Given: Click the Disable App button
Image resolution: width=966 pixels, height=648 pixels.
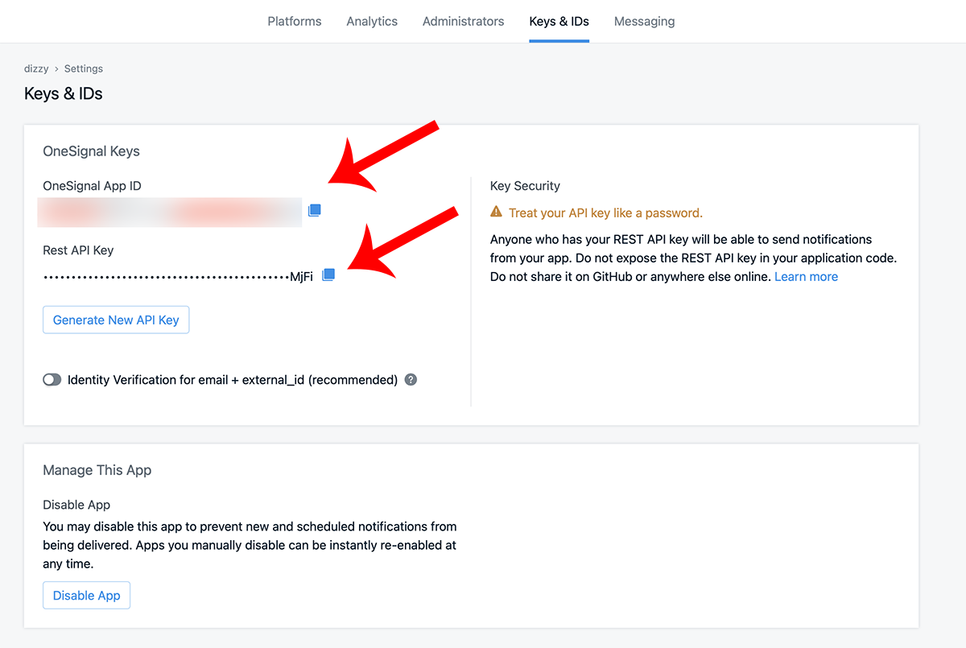Looking at the screenshot, I should 86,596.
